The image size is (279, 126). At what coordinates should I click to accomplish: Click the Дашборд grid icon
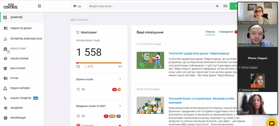(5, 17)
